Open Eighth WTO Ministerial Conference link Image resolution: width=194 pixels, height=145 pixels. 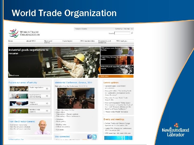(118, 129)
